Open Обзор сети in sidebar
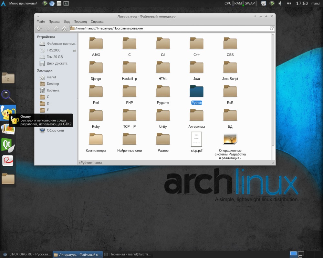 [x=52, y=130]
